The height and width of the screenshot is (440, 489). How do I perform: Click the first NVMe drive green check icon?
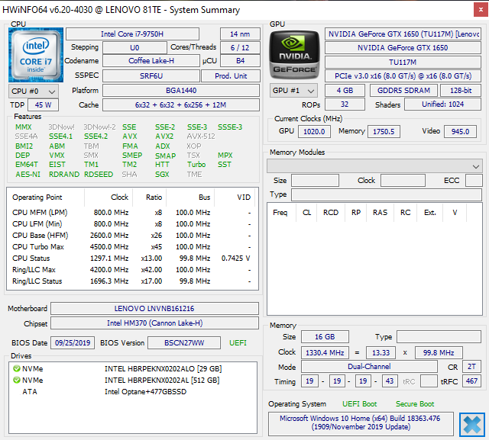16,368
